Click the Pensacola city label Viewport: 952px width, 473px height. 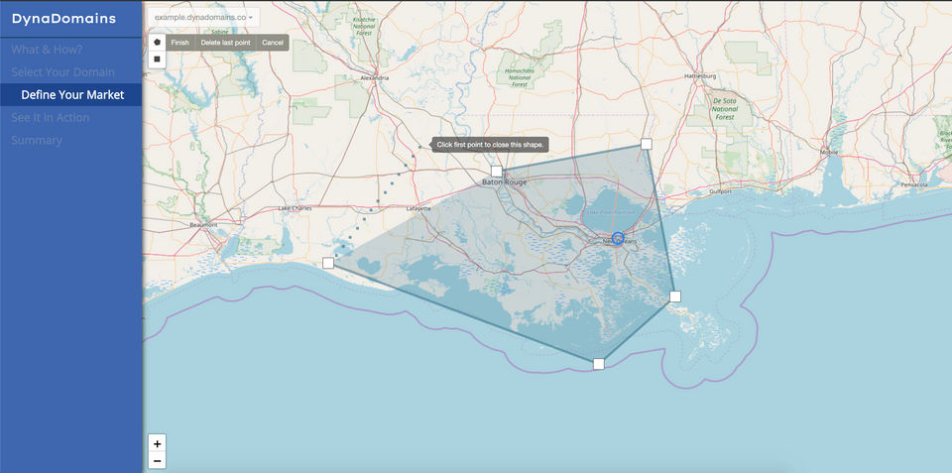coord(912,184)
